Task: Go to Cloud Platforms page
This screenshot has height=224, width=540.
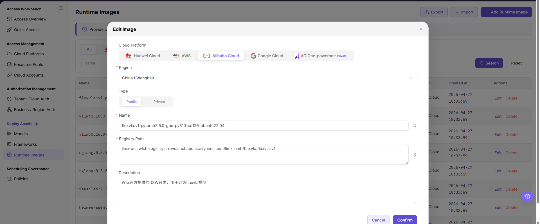Action: (x=29, y=54)
